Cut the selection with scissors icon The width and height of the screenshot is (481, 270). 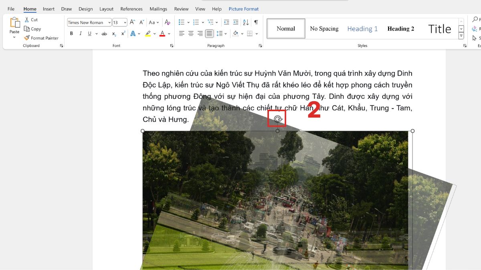pyautogui.click(x=27, y=20)
